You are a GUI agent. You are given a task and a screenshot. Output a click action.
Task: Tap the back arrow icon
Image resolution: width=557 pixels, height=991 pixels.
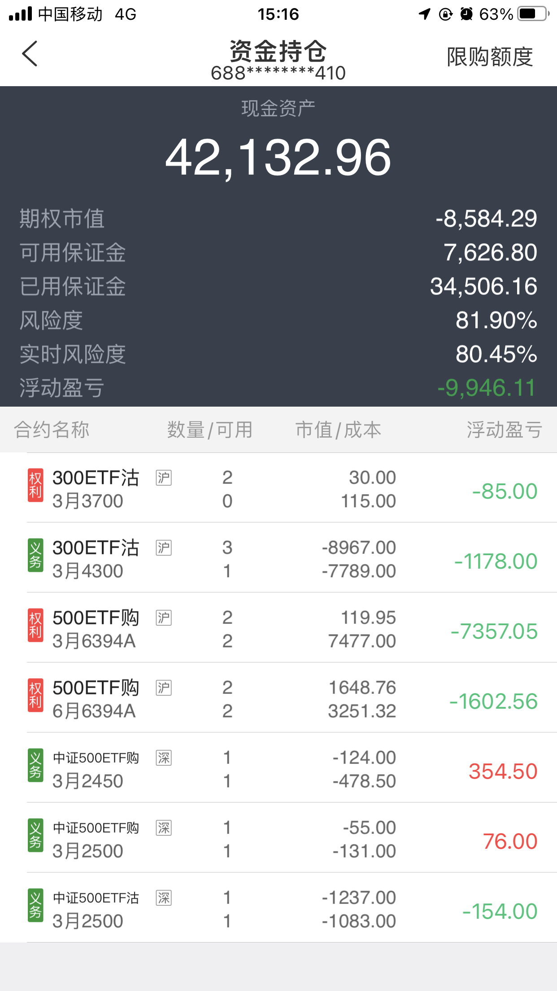(x=30, y=54)
